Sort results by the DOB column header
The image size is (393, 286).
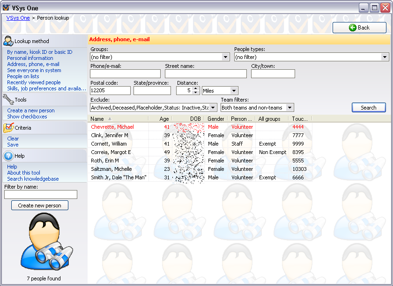pos(188,119)
